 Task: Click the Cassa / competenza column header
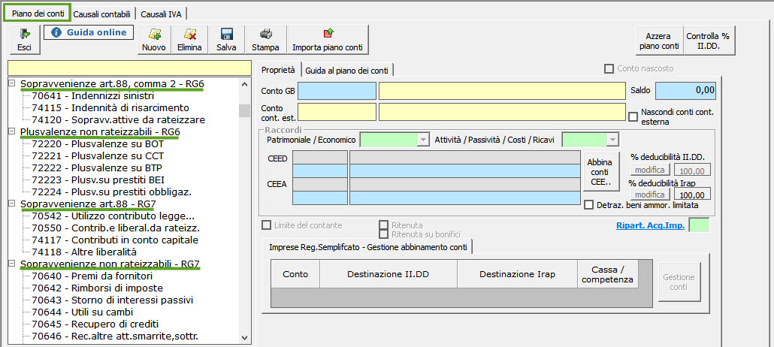pyautogui.click(x=608, y=274)
